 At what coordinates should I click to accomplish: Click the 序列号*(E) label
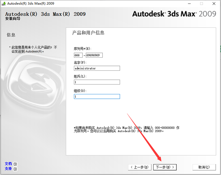coord(83,48)
